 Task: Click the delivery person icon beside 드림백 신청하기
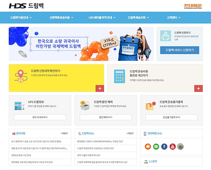pyautogui.click(x=165, y=36)
